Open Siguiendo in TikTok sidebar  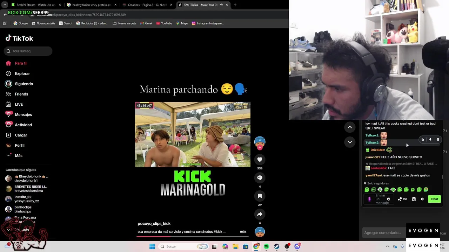pos(19,84)
